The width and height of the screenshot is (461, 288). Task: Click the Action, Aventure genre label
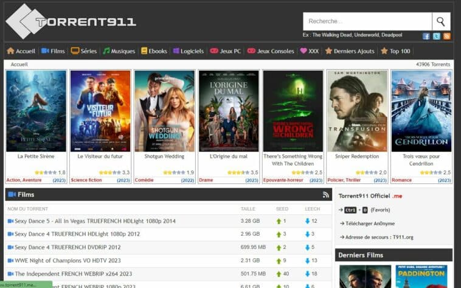coord(24,180)
